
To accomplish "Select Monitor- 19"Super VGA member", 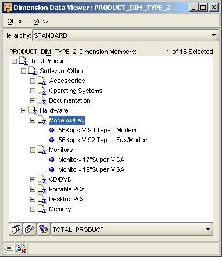I will coord(91,169).
